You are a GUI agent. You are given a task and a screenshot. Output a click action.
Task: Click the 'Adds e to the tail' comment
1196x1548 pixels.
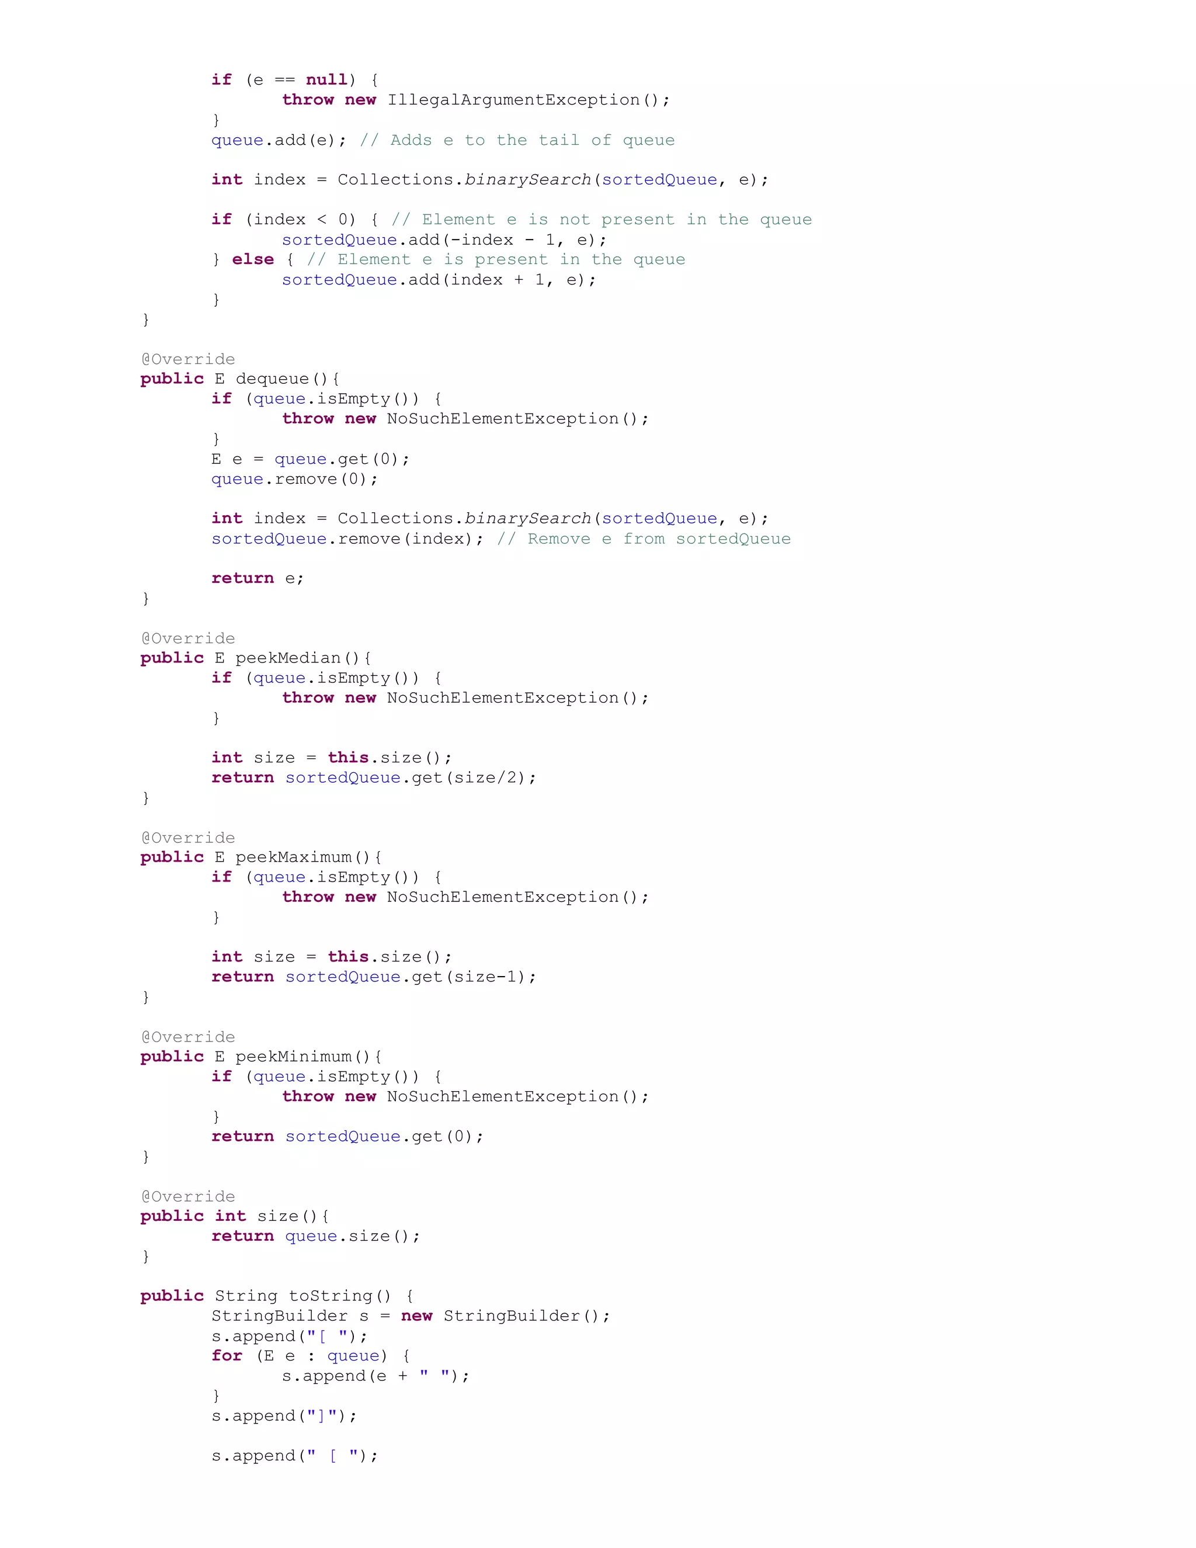[x=517, y=140]
